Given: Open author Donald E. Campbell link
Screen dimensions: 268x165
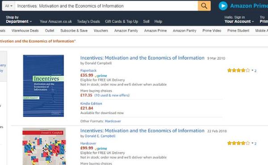Looking at the screenshot, I should 100,136.
